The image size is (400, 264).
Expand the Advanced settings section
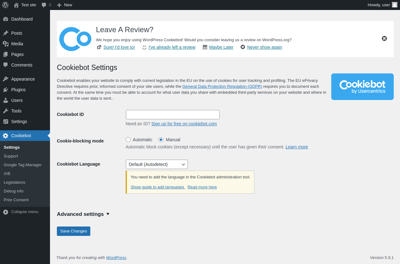pos(83,214)
